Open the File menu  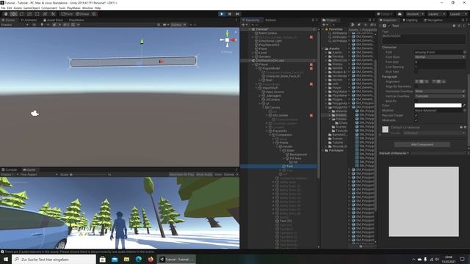(3, 8)
